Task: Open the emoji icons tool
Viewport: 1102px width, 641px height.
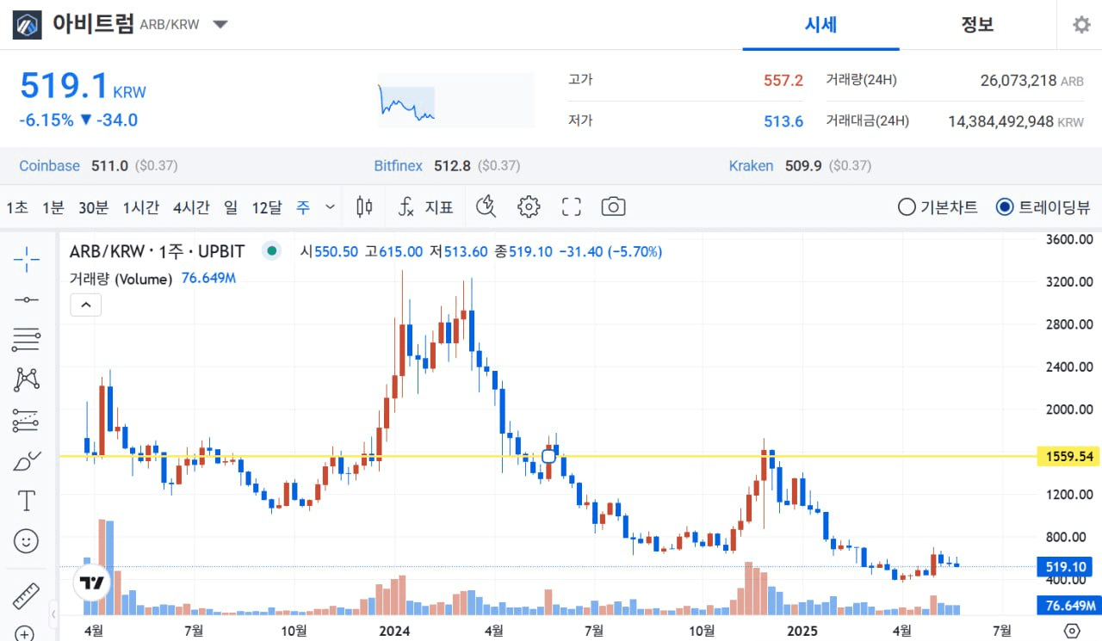Action: tap(27, 541)
